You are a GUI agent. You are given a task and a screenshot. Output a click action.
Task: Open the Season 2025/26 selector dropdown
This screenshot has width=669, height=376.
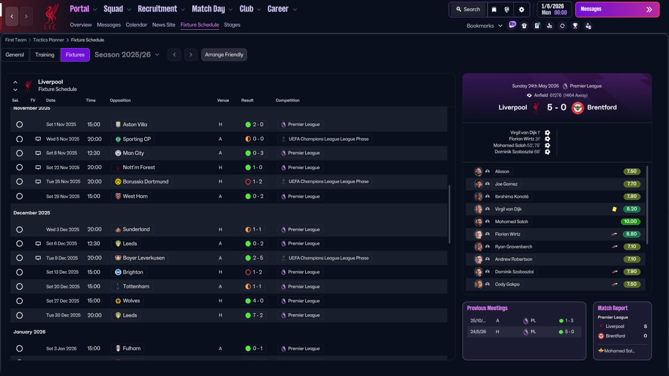[x=127, y=55]
